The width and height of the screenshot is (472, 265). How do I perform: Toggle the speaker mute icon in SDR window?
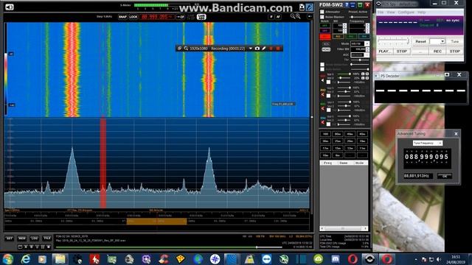(x=10, y=7)
